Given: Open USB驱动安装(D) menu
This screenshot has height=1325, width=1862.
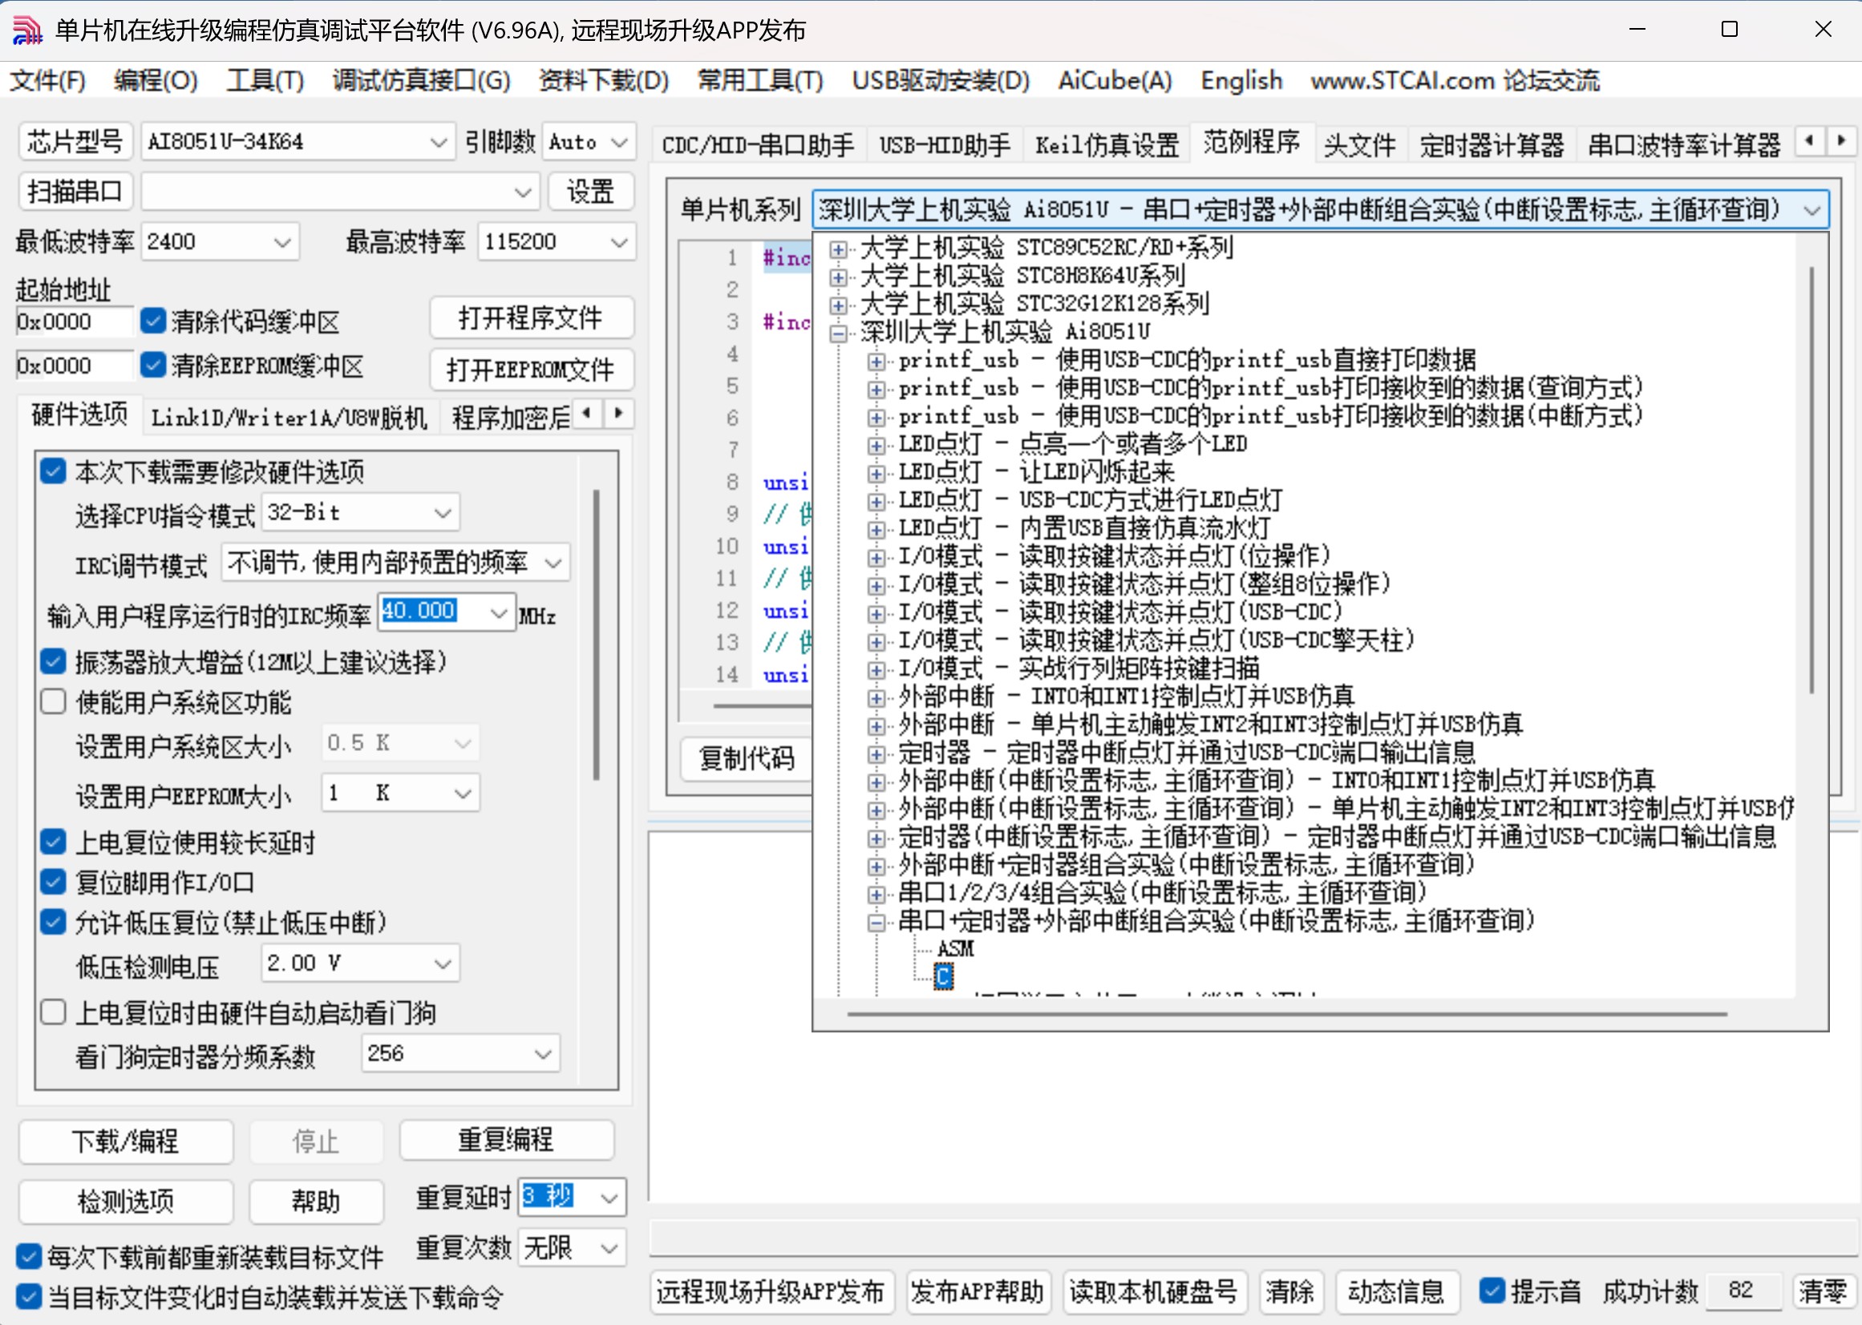Looking at the screenshot, I should pos(941,80).
